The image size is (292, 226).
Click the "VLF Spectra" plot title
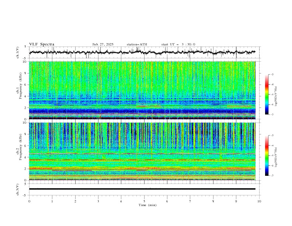pyautogui.click(x=42, y=44)
